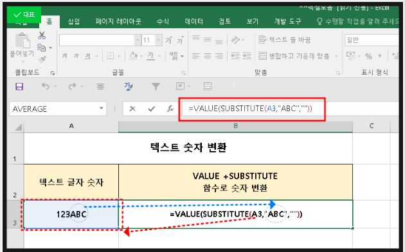Open the Clipboard (클립보드) dialog launcher
The image size is (405, 252).
point(53,73)
